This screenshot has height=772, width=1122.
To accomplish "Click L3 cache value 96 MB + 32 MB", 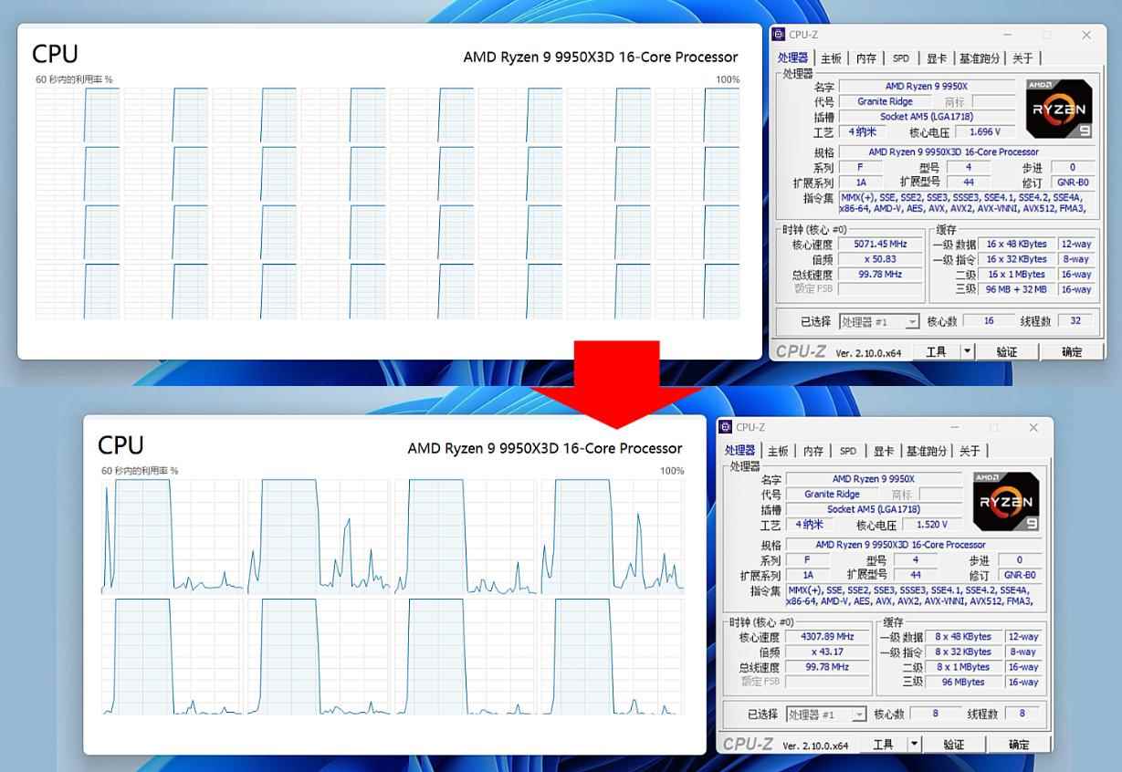I will (1016, 289).
